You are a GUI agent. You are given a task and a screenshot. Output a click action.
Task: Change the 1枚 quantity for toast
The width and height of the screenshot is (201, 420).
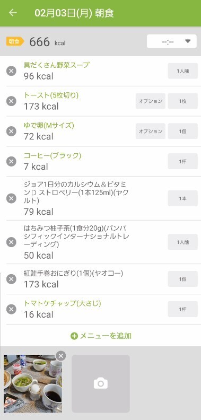coord(183,101)
